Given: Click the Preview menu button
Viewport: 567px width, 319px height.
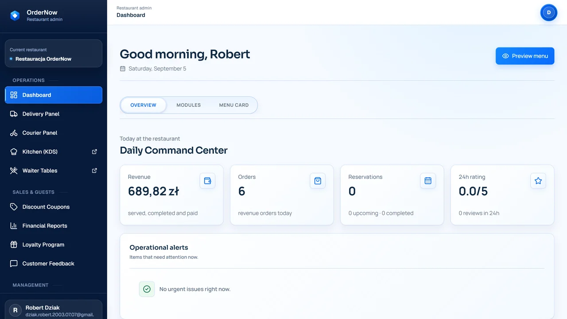Looking at the screenshot, I should pos(525,56).
